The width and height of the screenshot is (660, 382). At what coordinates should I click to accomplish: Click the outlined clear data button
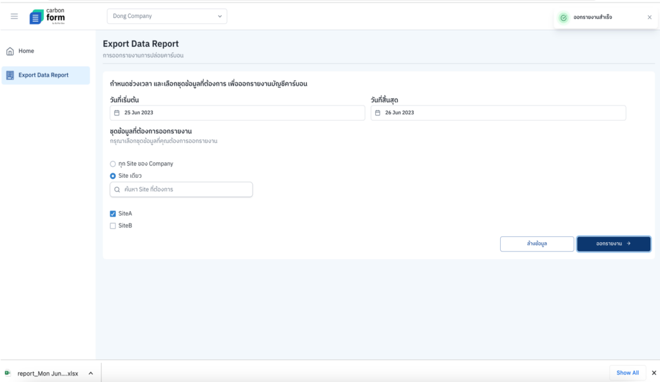coord(536,244)
